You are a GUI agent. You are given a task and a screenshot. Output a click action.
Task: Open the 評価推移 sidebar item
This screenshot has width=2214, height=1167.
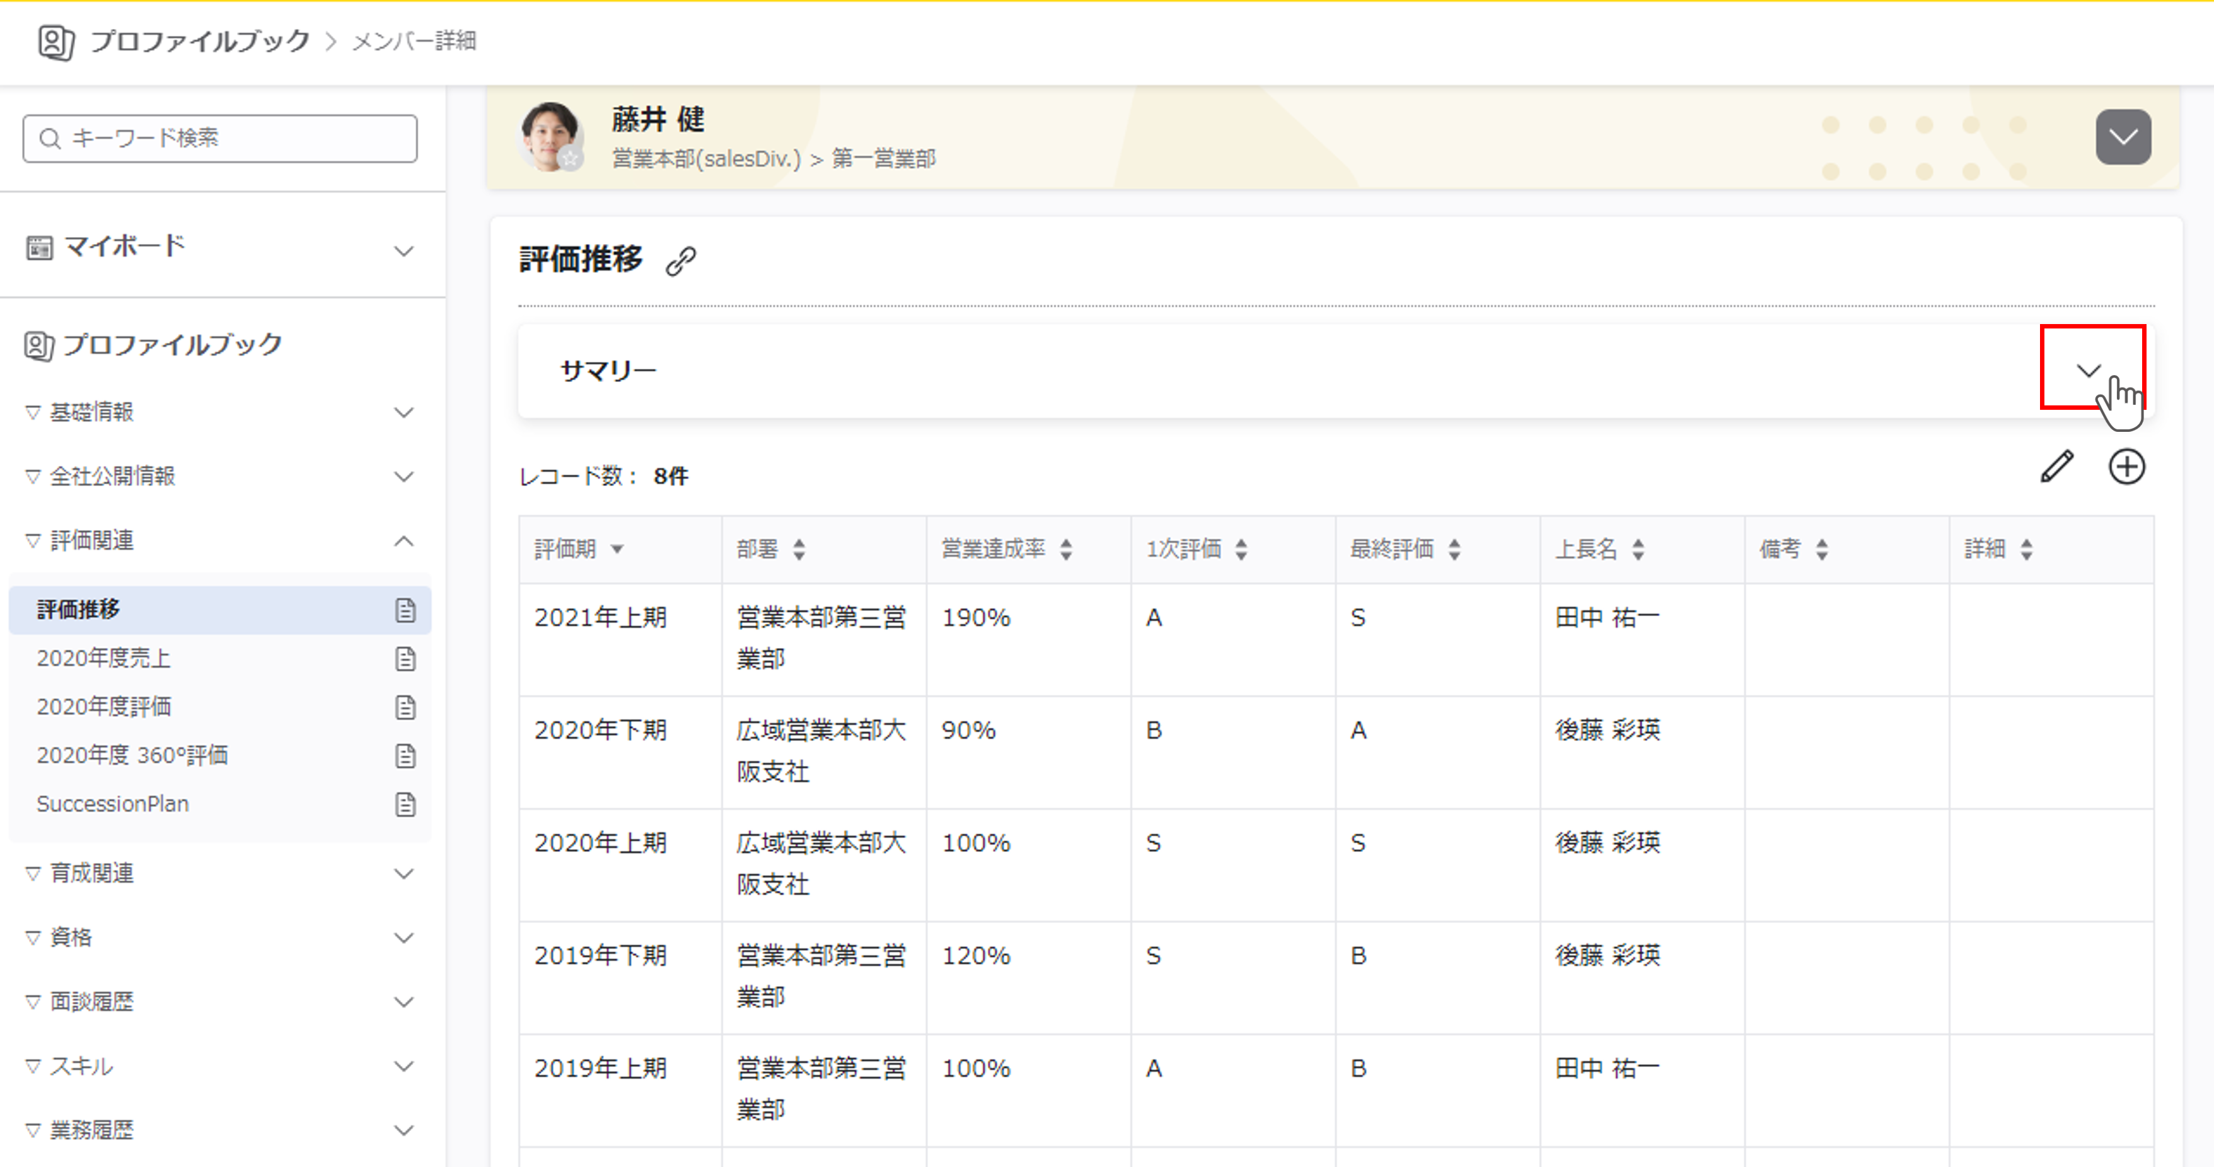coord(78,610)
